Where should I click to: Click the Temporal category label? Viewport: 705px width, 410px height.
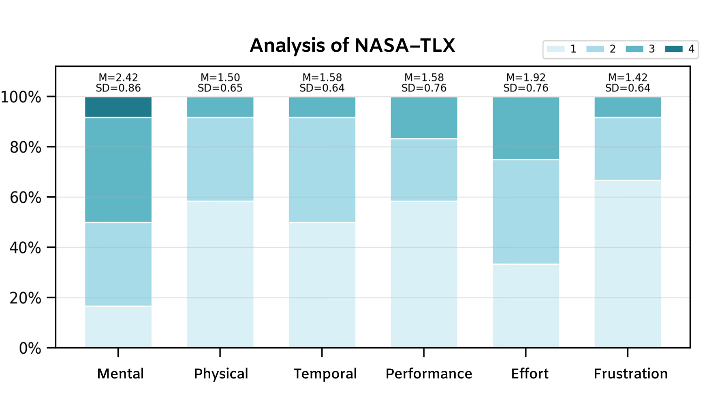[x=325, y=374]
